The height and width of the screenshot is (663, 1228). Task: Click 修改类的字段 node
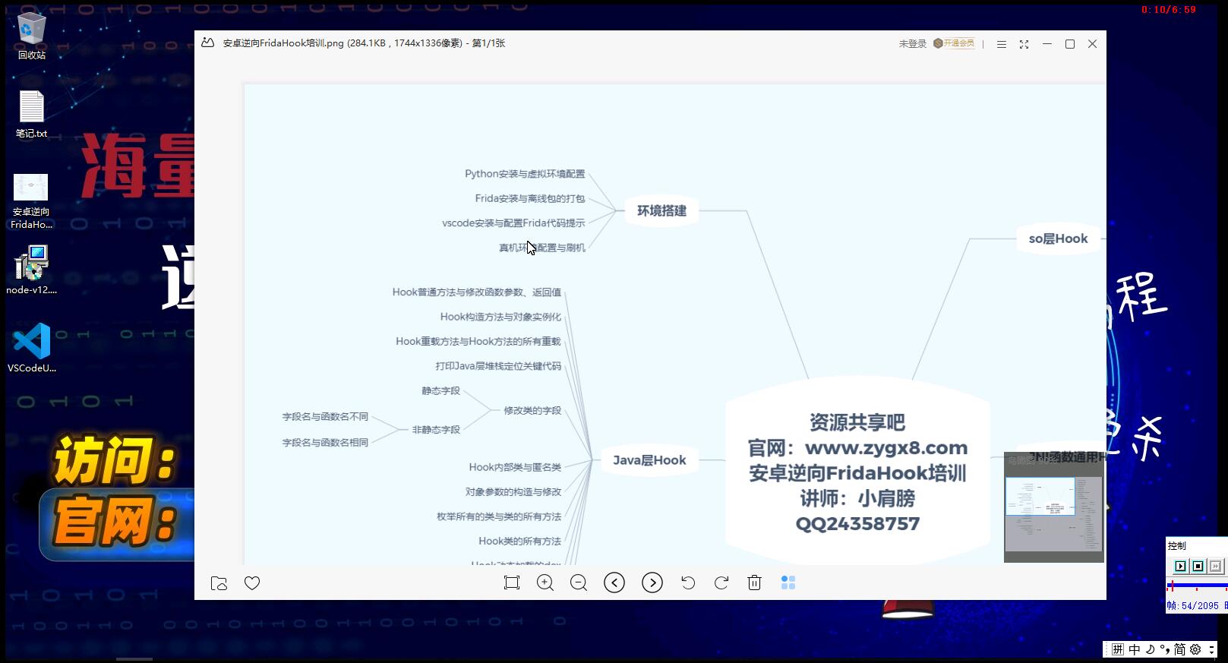pyautogui.click(x=532, y=410)
